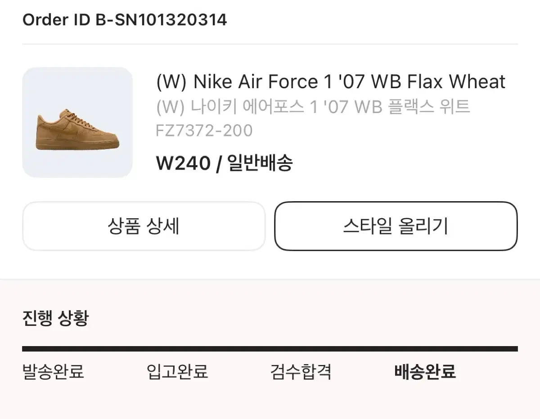Click the 진행 상황 section heading
The width and height of the screenshot is (540, 419).
pyautogui.click(x=56, y=318)
